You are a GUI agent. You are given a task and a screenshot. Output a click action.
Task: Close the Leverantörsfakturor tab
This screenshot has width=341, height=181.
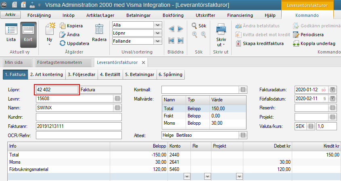(143, 62)
